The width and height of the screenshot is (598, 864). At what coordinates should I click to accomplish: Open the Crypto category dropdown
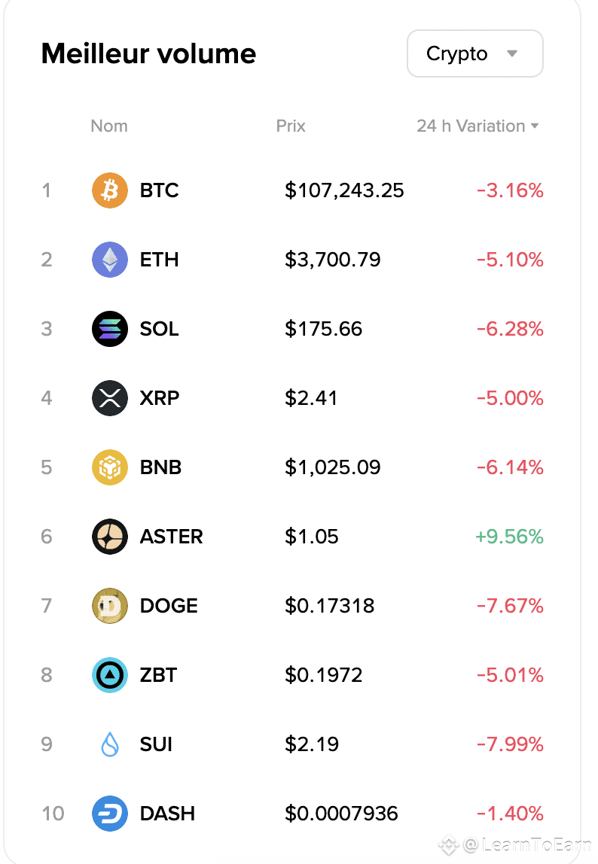click(x=474, y=53)
